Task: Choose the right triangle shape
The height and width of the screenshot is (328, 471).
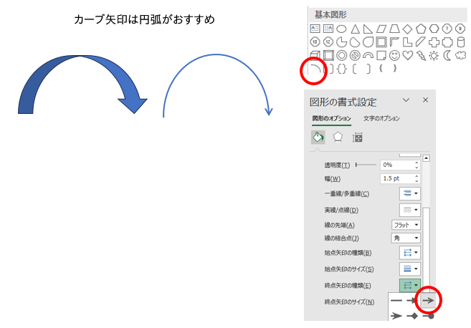Action: click(x=368, y=29)
